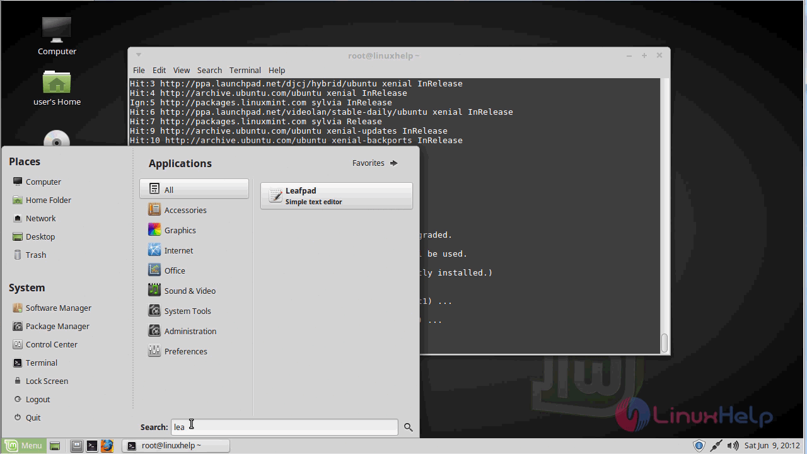The width and height of the screenshot is (807, 454).
Task: Click the Trash bin icon in Places
Action: (x=17, y=255)
